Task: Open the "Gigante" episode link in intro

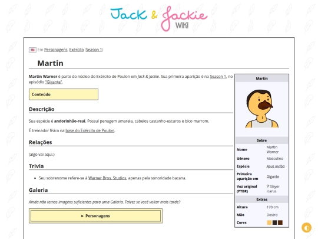Action: click(x=54, y=82)
